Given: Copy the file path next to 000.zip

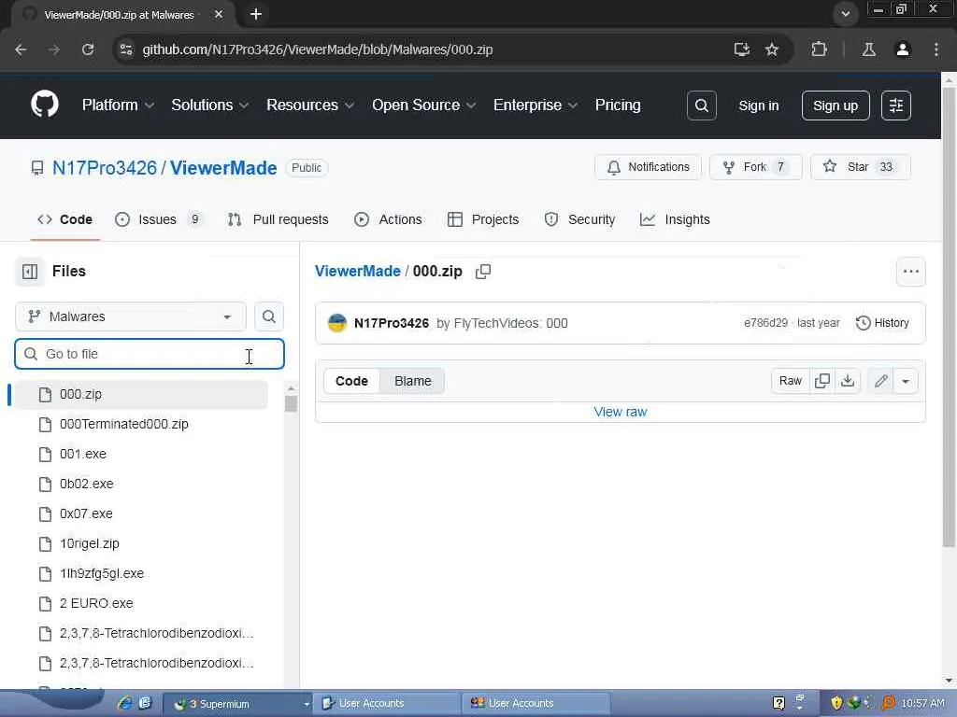Looking at the screenshot, I should point(483,272).
